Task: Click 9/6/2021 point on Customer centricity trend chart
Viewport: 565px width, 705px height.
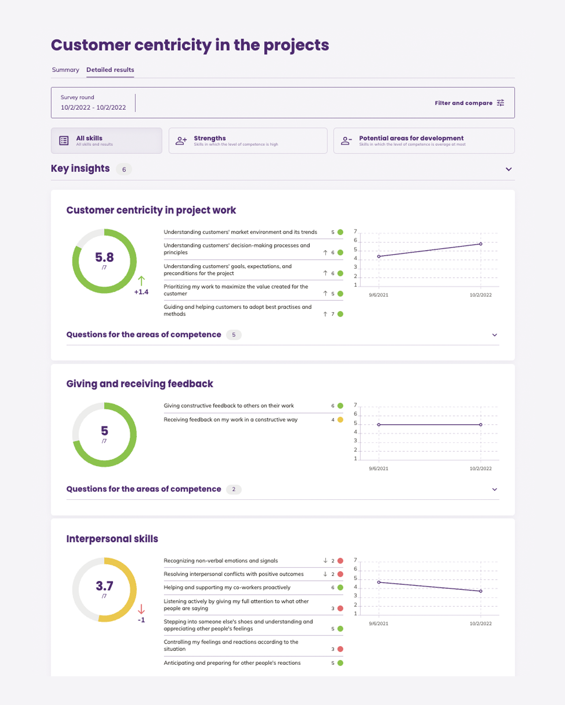Action: click(379, 256)
